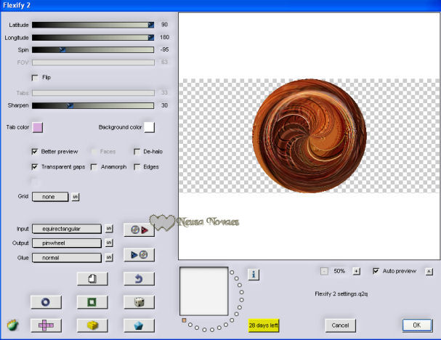
Task: Uncheck Transparent gaps option
Action: pyautogui.click(x=35, y=167)
